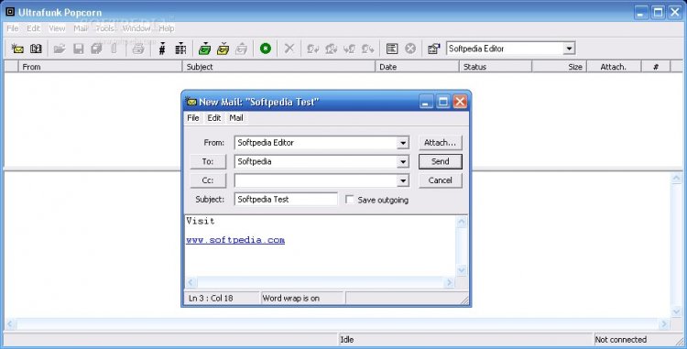Image resolution: width=687 pixels, height=349 pixels.
Task: Click the Attach... button
Action: [x=440, y=143]
